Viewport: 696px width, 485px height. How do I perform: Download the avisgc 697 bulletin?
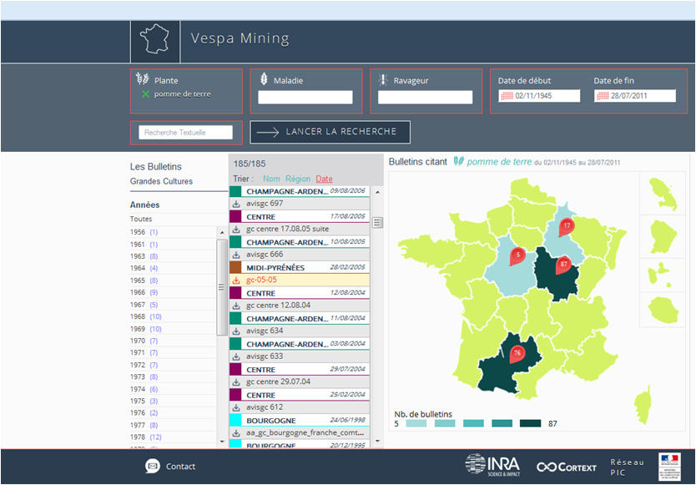[236, 204]
